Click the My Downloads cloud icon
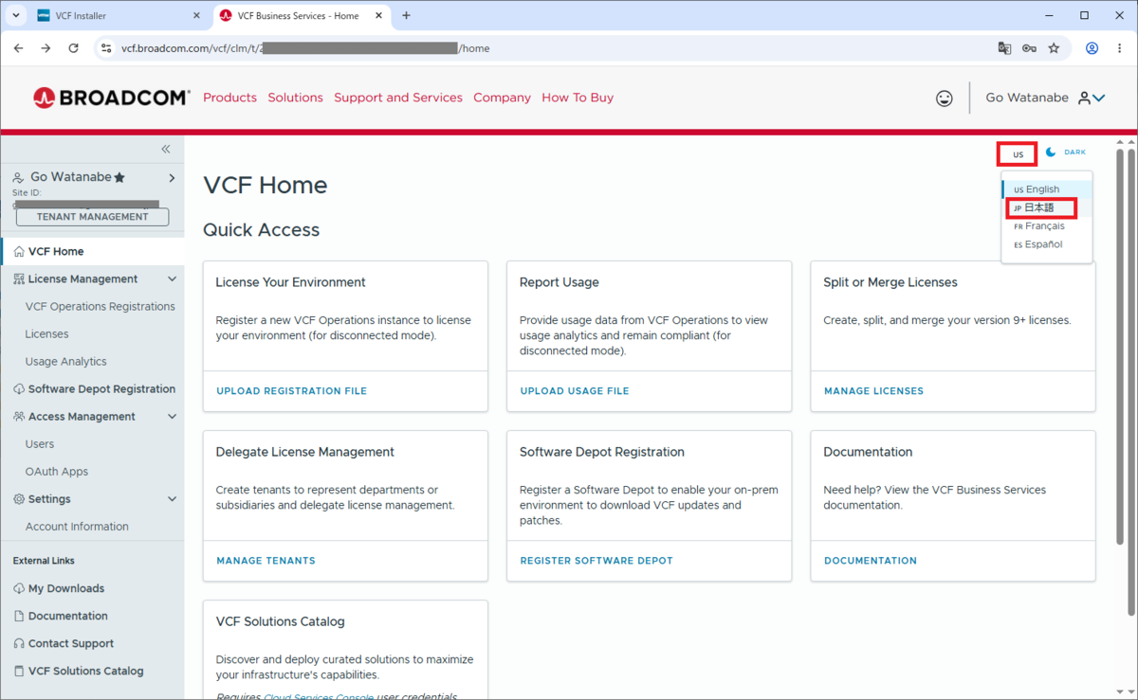Viewport: 1138px width, 700px height. click(x=19, y=588)
